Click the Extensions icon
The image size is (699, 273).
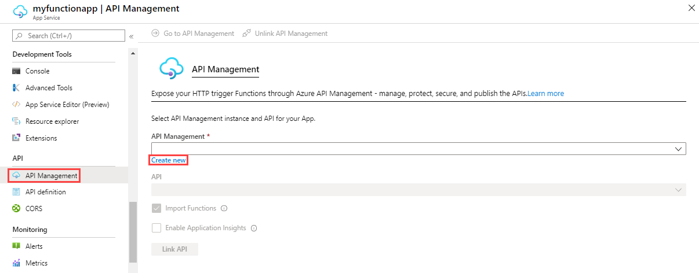(x=16, y=138)
